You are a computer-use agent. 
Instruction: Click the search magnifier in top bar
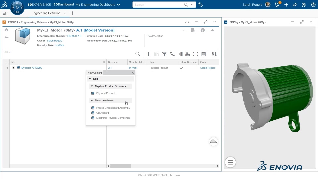pyautogui.click(x=186, y=4)
